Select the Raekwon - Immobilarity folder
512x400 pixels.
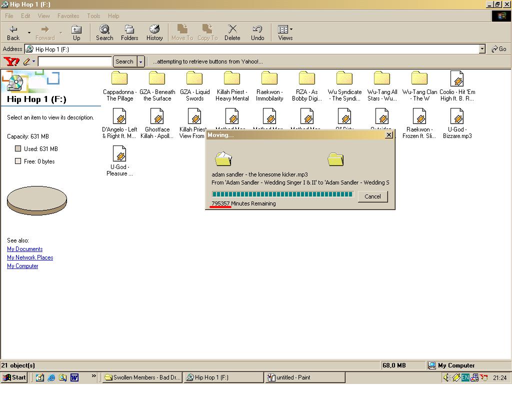269,86
